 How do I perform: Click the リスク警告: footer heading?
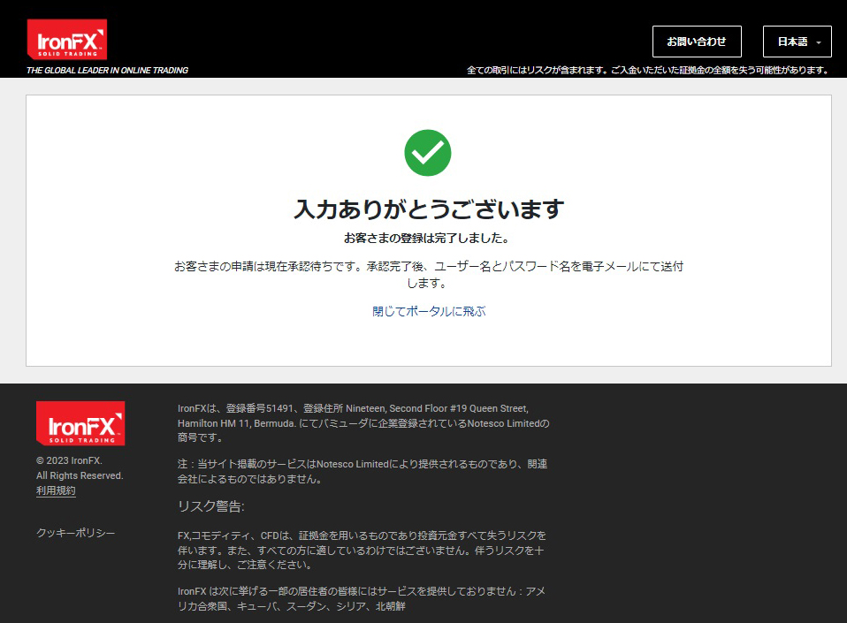coord(211,506)
